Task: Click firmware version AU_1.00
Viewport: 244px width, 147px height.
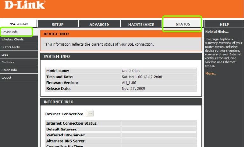Action: pos(129,83)
